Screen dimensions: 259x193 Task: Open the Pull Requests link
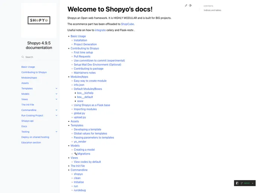[x=82, y=57]
